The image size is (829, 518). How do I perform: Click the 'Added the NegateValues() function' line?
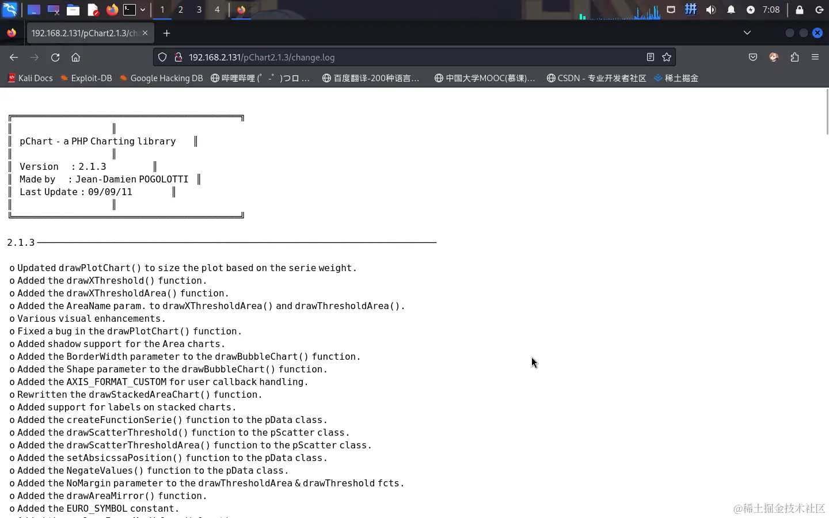pos(149,471)
